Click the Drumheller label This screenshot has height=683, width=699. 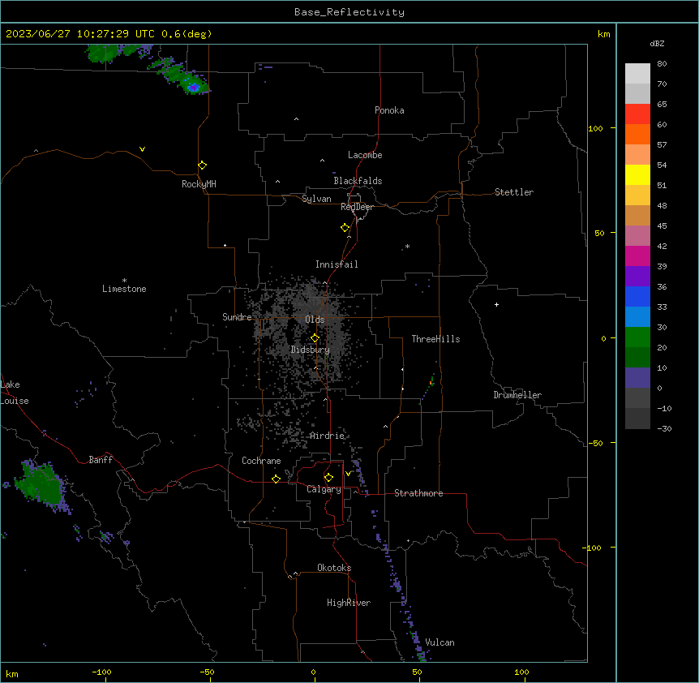pyautogui.click(x=517, y=395)
